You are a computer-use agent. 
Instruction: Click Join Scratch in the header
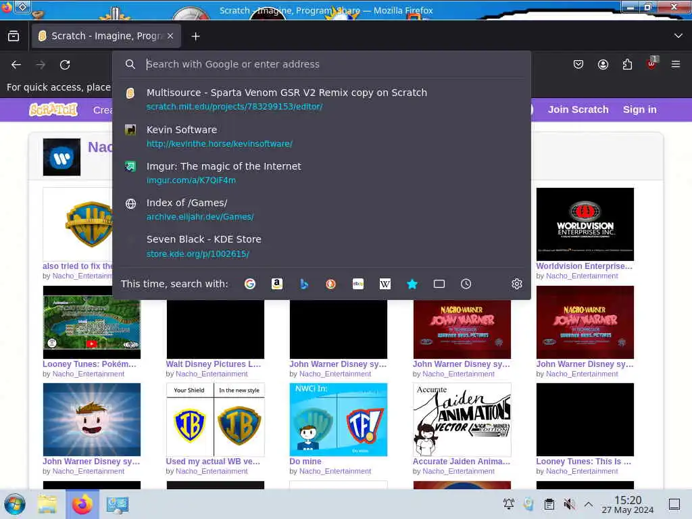[x=578, y=109]
